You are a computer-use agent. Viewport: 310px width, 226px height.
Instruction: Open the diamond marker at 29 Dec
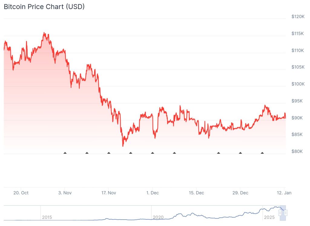coord(240,153)
